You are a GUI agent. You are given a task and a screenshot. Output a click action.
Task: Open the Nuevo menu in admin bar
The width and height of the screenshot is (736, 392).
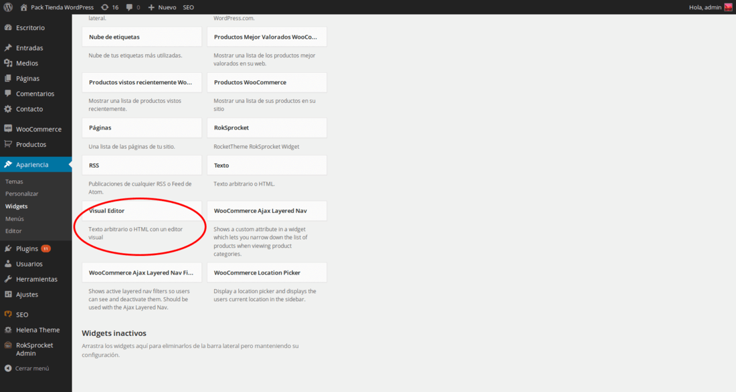coord(167,7)
